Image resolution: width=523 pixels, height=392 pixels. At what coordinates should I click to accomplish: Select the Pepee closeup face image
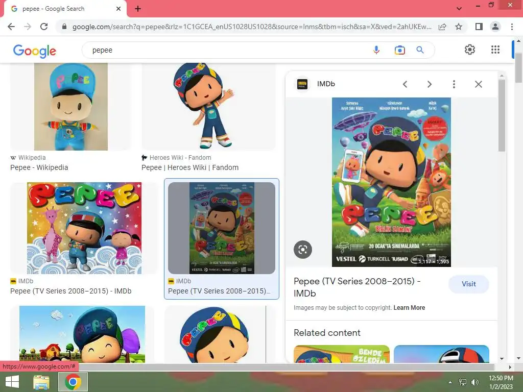pos(216,334)
